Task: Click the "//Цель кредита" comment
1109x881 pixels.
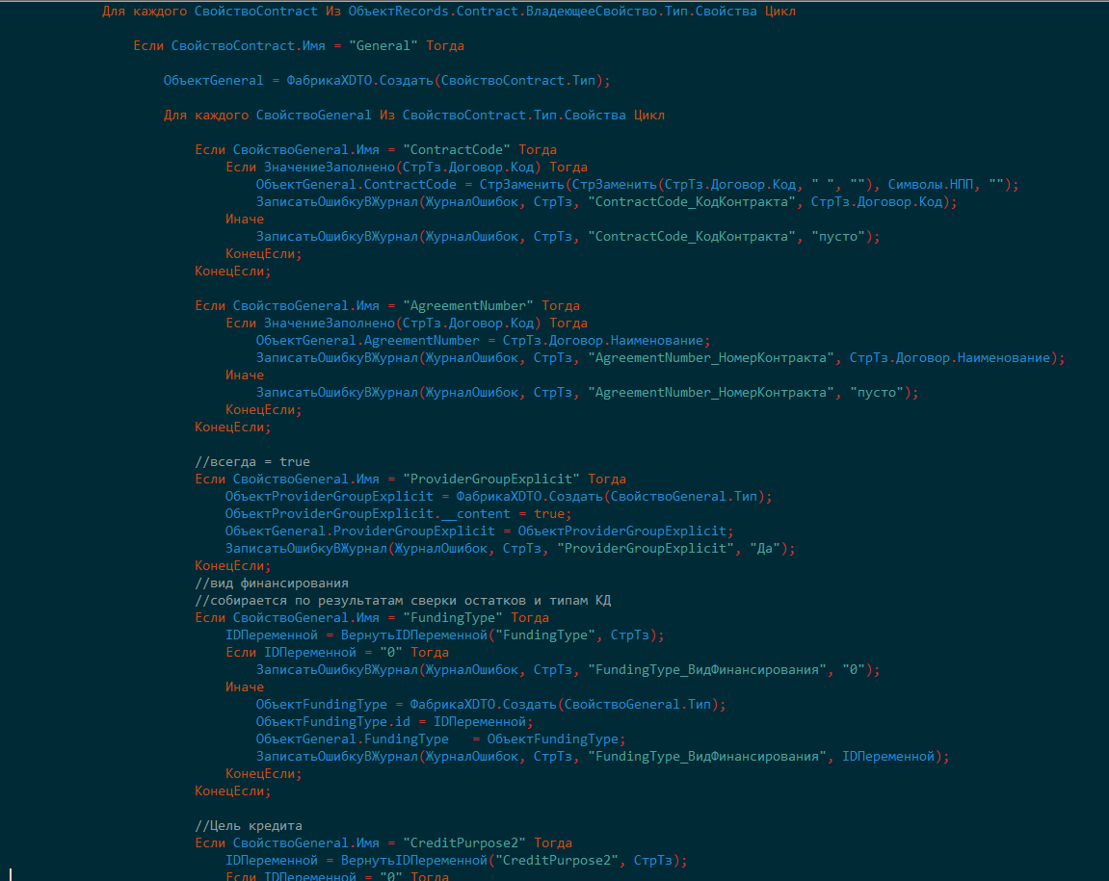Action: pyautogui.click(x=249, y=826)
